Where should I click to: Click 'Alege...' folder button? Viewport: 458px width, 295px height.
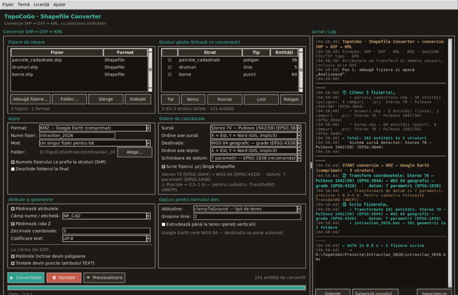[135, 152]
